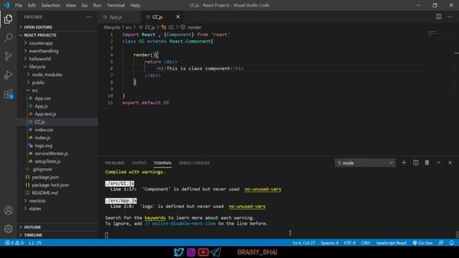Click the ./src/CC.js link in terminal
Image resolution: width=459 pixels, height=258 pixels.
pos(120,183)
